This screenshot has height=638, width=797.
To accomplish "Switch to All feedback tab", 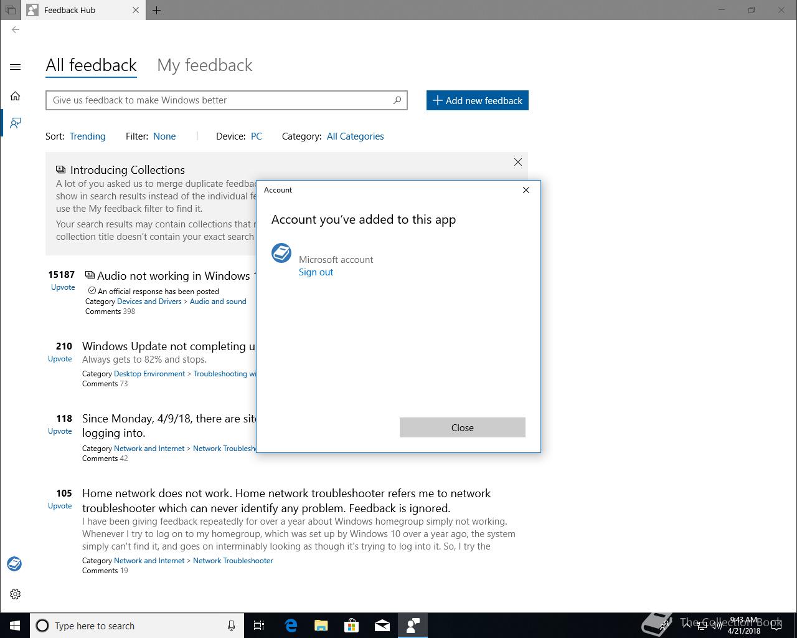I will point(91,65).
